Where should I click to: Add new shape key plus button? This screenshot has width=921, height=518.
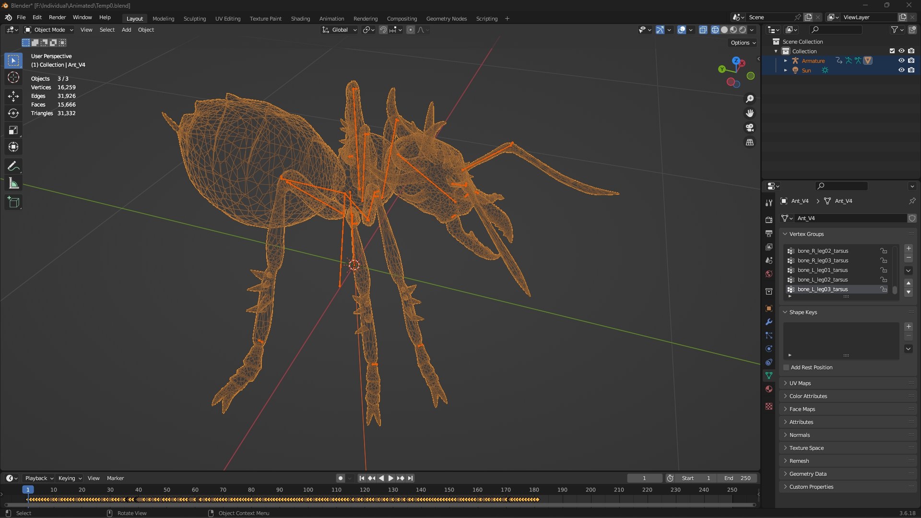[909, 327]
